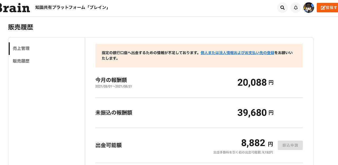
Task: Switch to 販売履歴 in the sidebar
Action: click(21, 61)
